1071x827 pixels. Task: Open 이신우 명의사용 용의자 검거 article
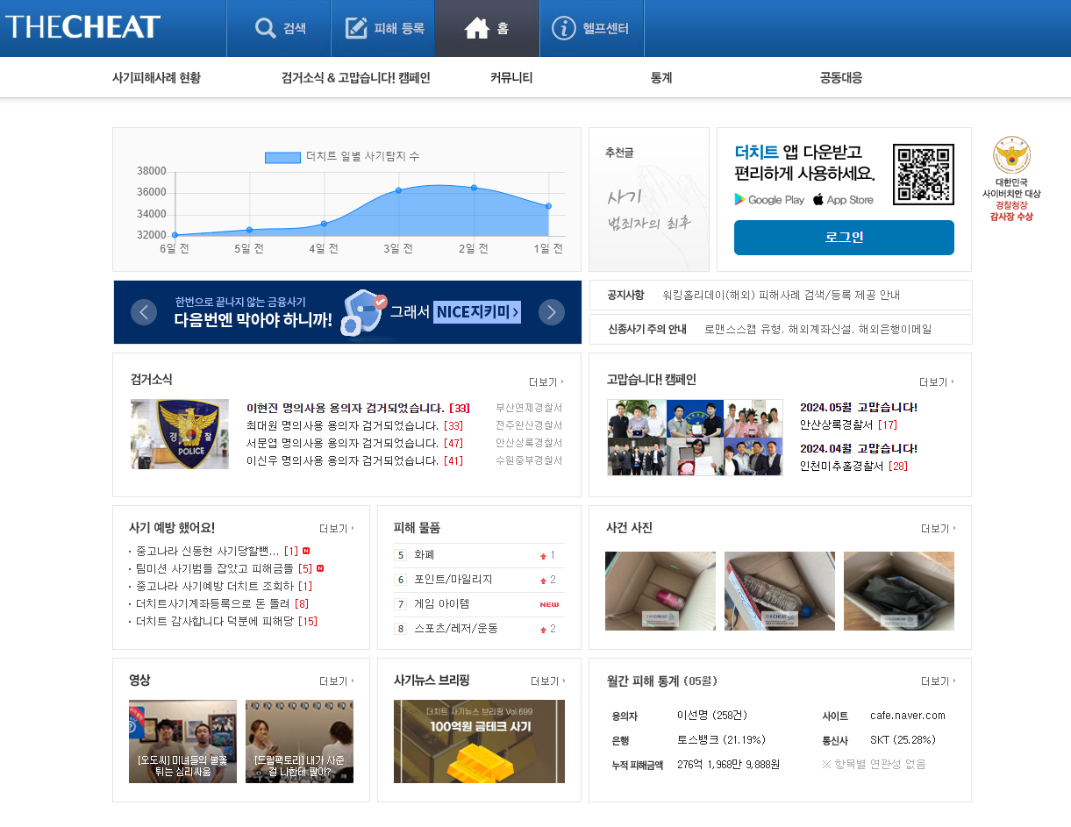(354, 460)
